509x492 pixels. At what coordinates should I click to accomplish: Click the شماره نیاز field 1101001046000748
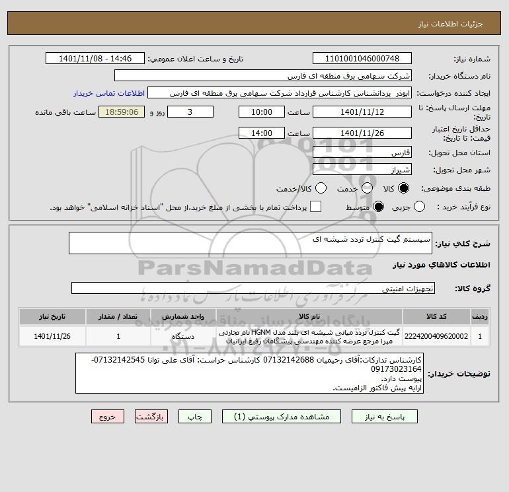(x=362, y=58)
